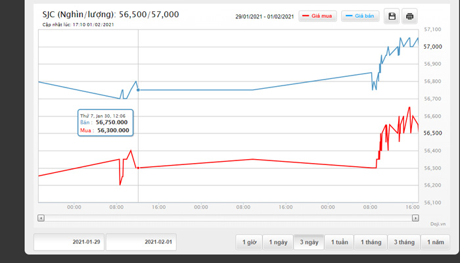Click the 56,900 y-axis label
Screen dimensions: 460x263
(x=432, y=64)
